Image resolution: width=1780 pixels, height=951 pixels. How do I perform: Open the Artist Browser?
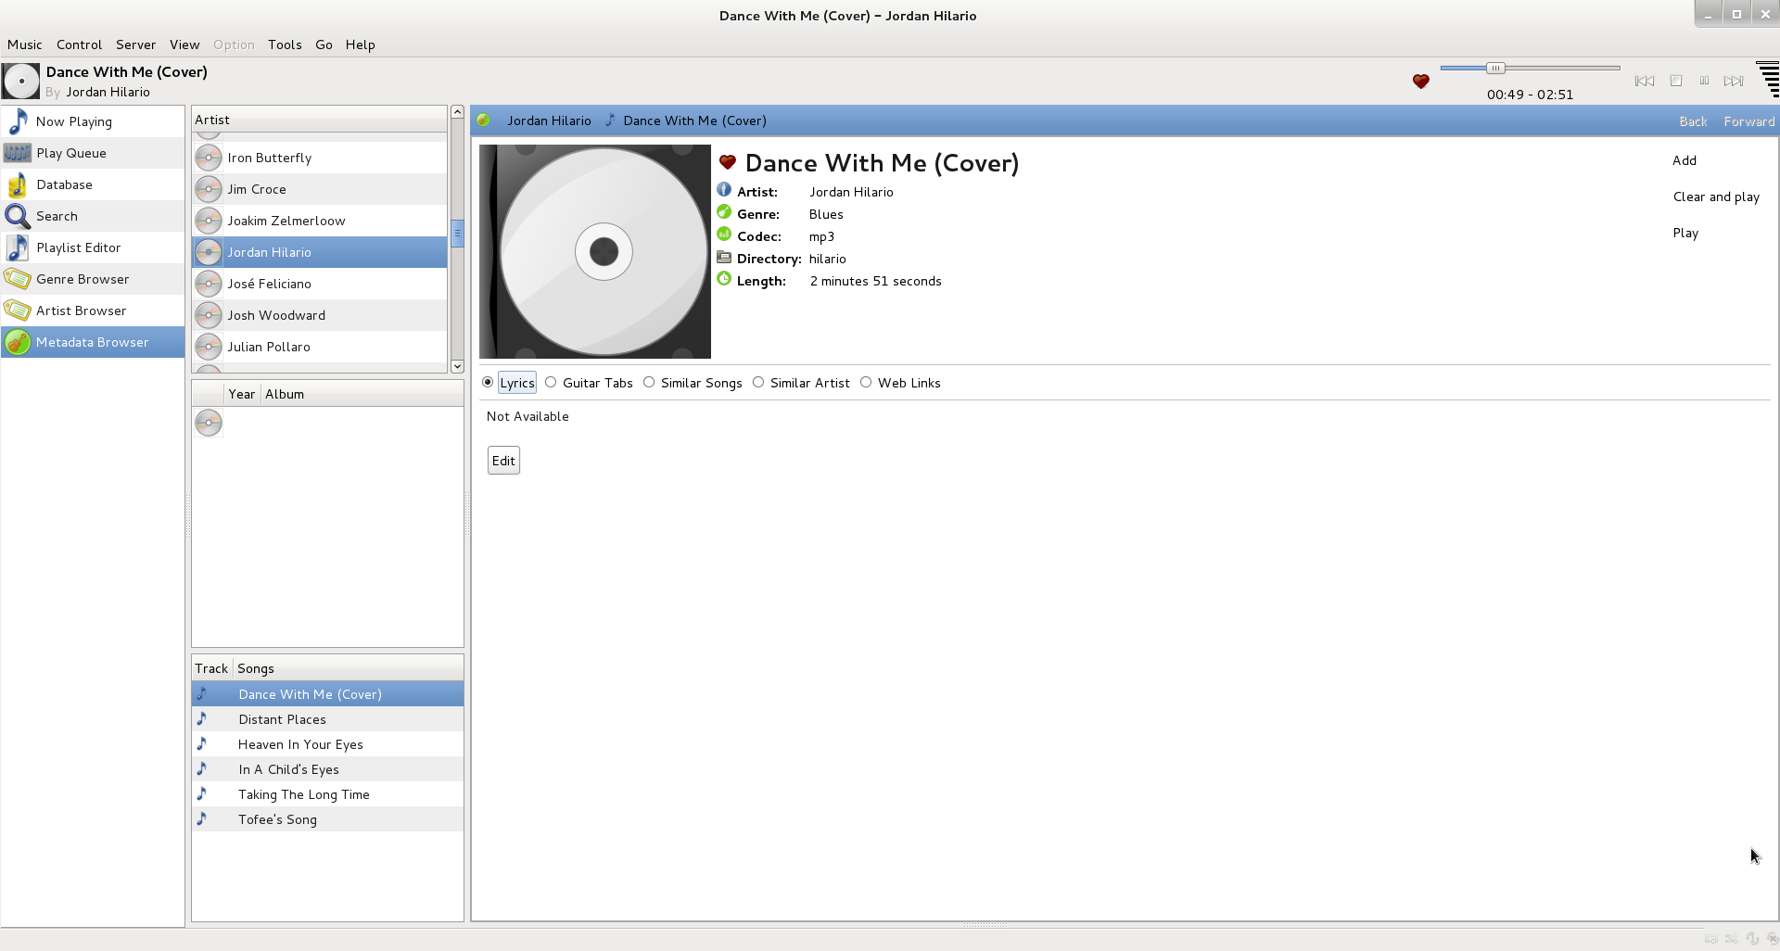pos(82,311)
